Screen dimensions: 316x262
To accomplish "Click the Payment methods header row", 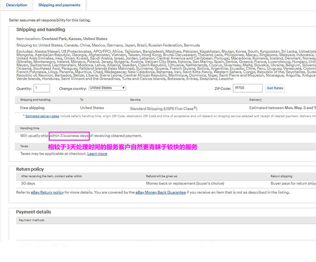I will pyautogui.click(x=166, y=220).
